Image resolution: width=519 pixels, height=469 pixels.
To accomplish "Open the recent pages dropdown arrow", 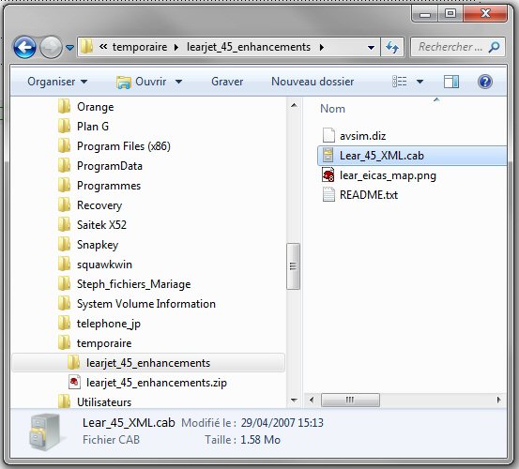I will coord(69,48).
